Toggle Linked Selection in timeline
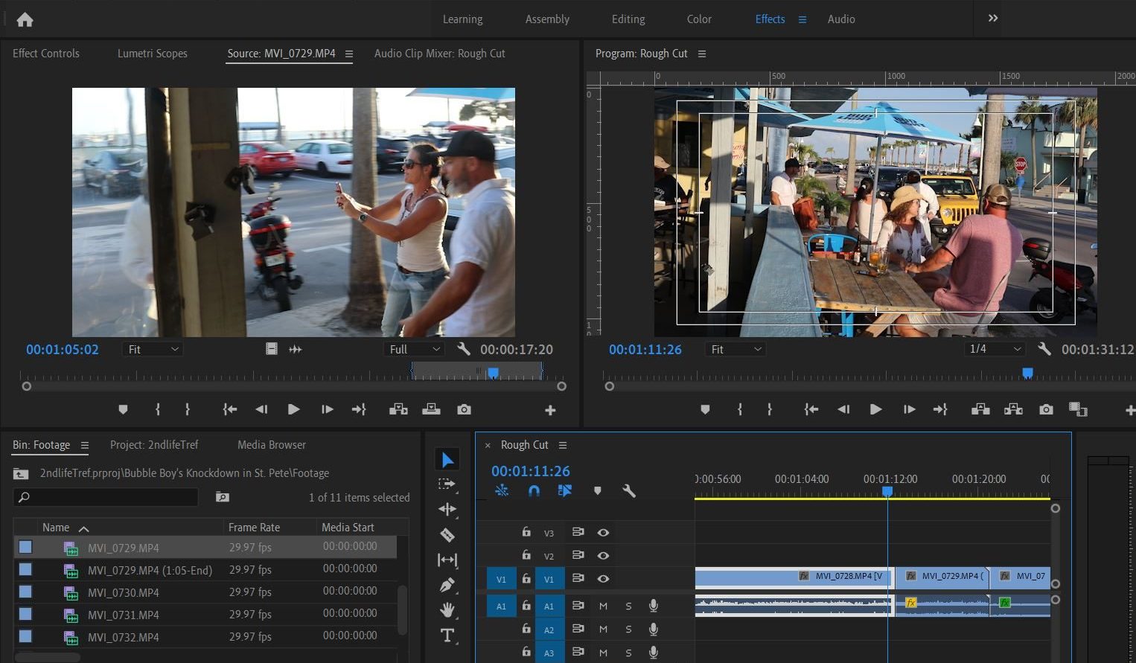The height and width of the screenshot is (663, 1136). [x=565, y=491]
